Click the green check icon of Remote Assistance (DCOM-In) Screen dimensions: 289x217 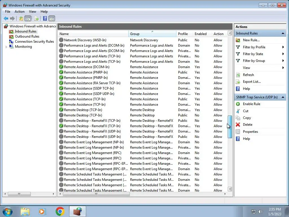coord(61,67)
